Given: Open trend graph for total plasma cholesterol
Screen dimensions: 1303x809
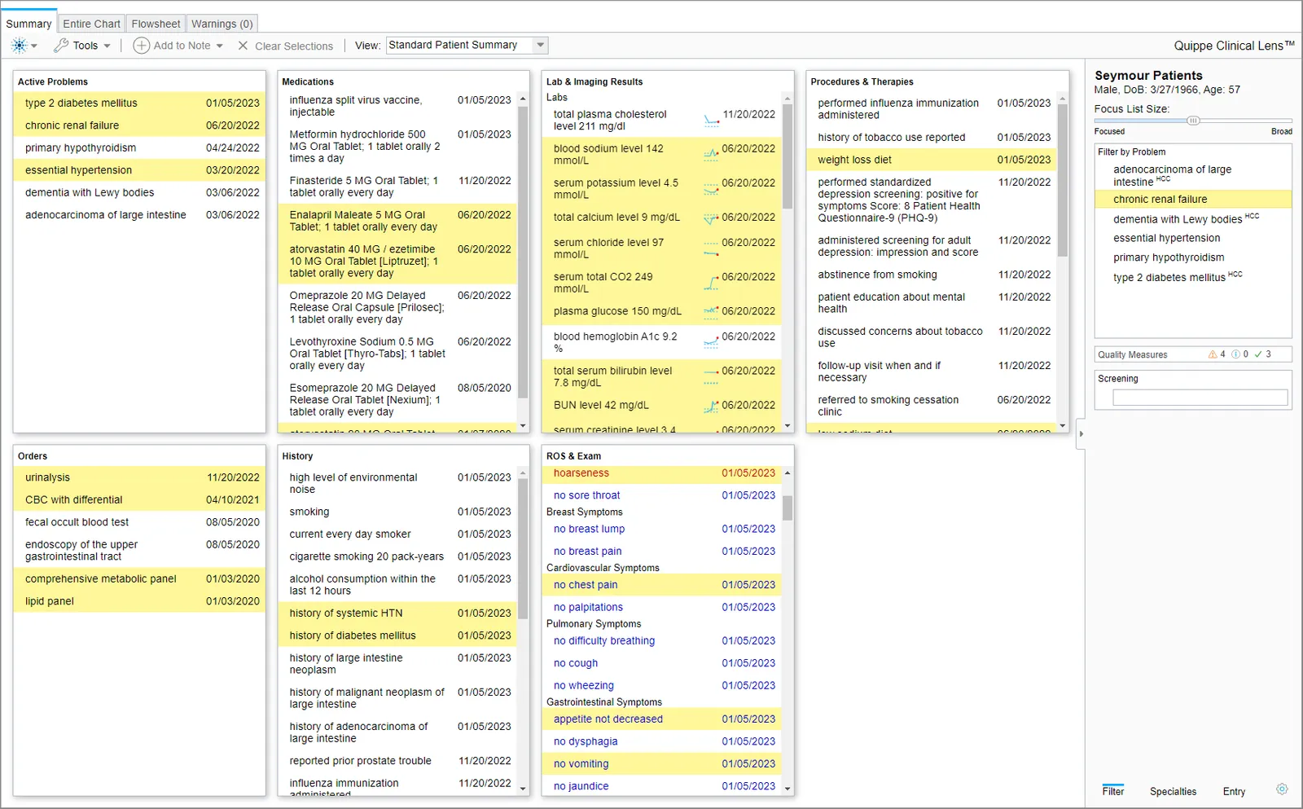Looking at the screenshot, I should [x=711, y=121].
